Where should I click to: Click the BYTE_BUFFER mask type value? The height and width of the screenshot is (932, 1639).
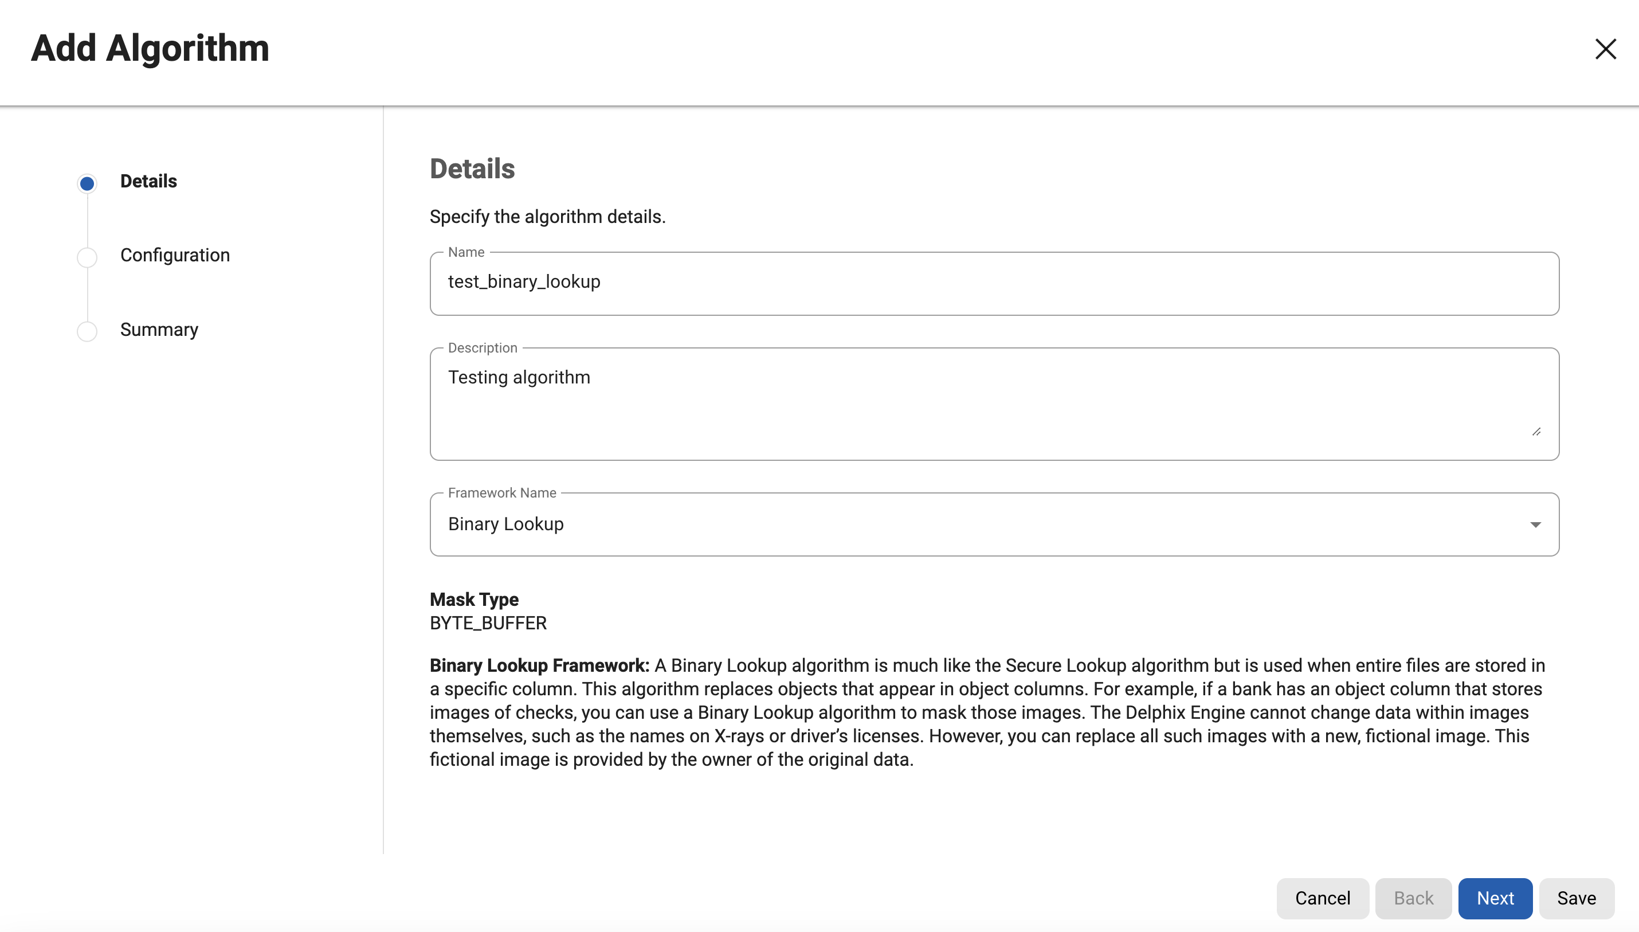488,624
